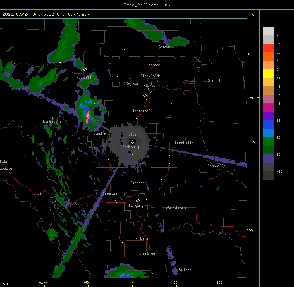Viewport: 294px width, 287px height.
Task: Select the Drumheller label
Action: pos(218,166)
